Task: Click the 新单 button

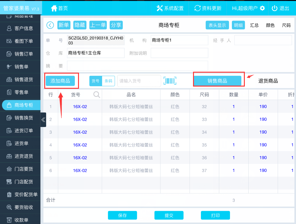Action: (64, 25)
